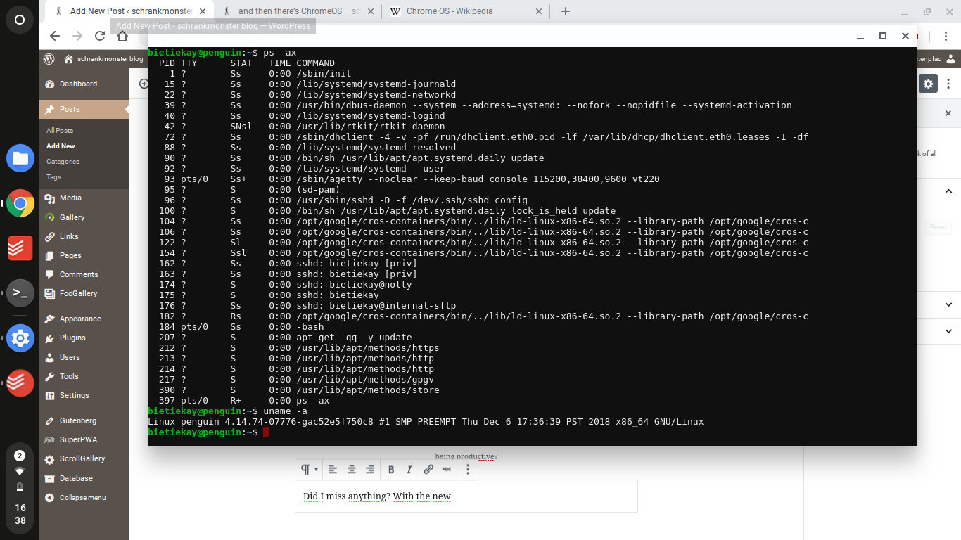Open the editor settings gear button

(929, 84)
